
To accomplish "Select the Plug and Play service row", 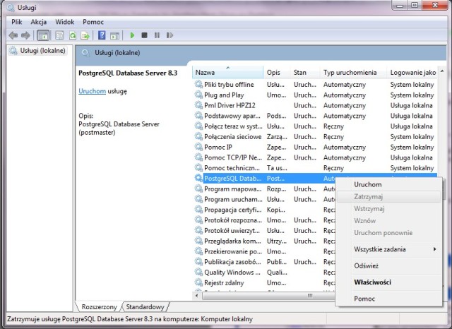I will pyautogui.click(x=223, y=95).
